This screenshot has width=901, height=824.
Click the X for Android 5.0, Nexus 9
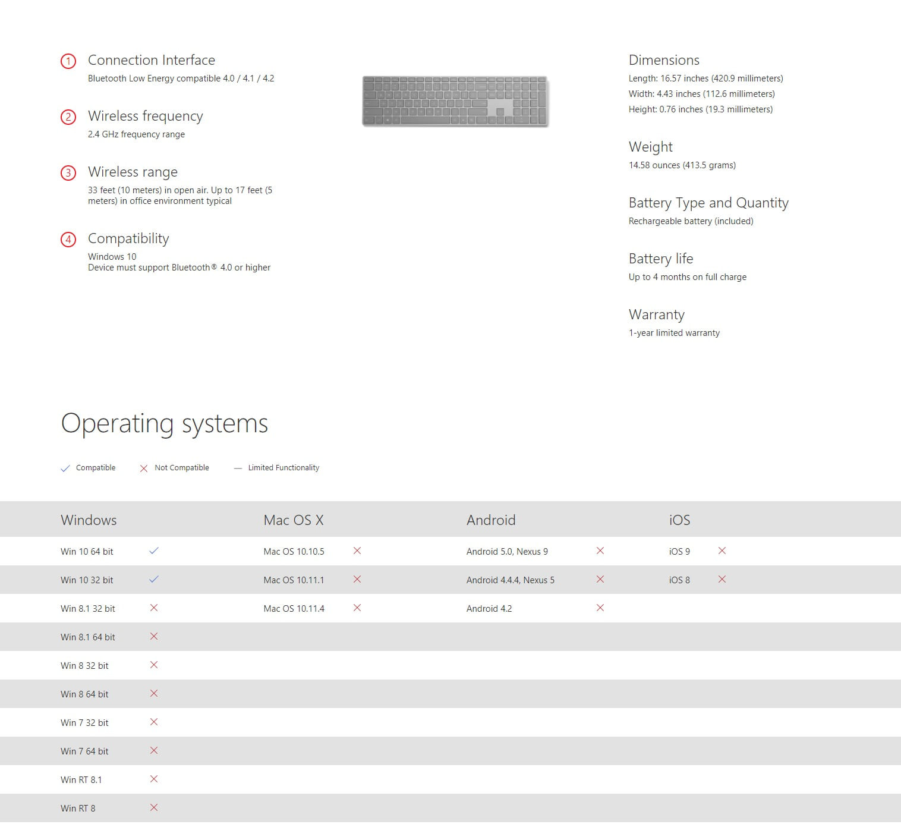[600, 551]
